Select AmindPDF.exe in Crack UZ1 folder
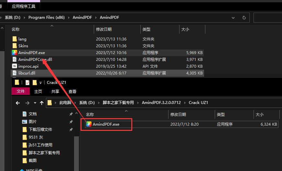Image resolution: width=282 pixels, height=171 pixels. click(x=106, y=124)
